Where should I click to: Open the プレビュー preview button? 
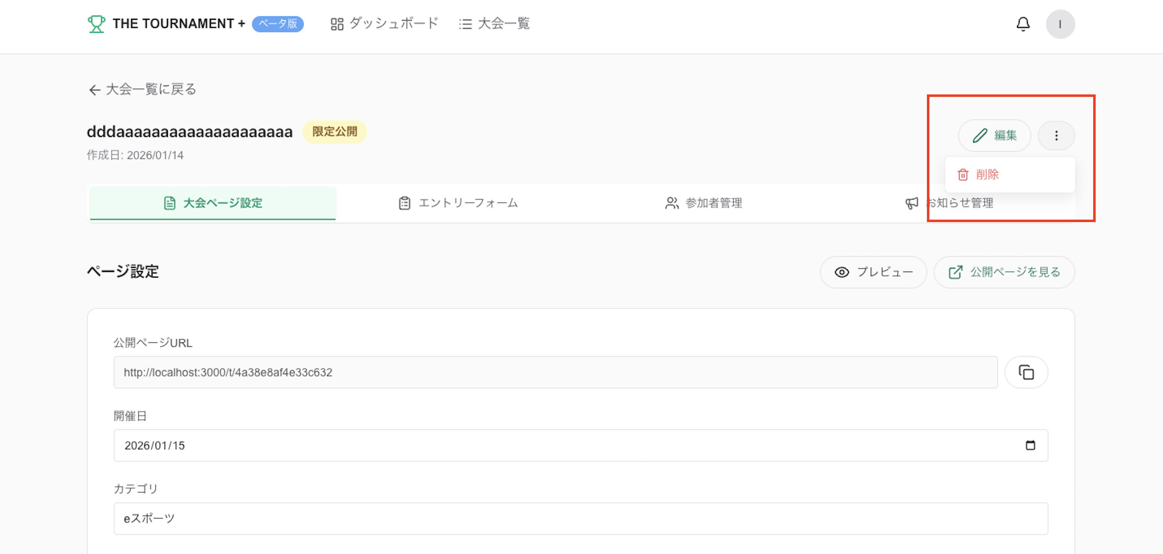click(x=873, y=272)
